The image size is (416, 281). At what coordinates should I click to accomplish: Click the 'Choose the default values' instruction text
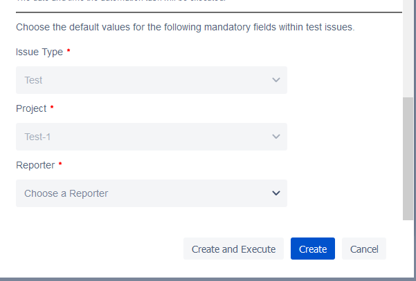(x=185, y=28)
